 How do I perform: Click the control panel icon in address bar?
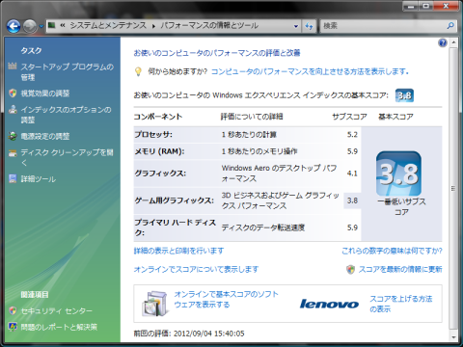[52, 25]
